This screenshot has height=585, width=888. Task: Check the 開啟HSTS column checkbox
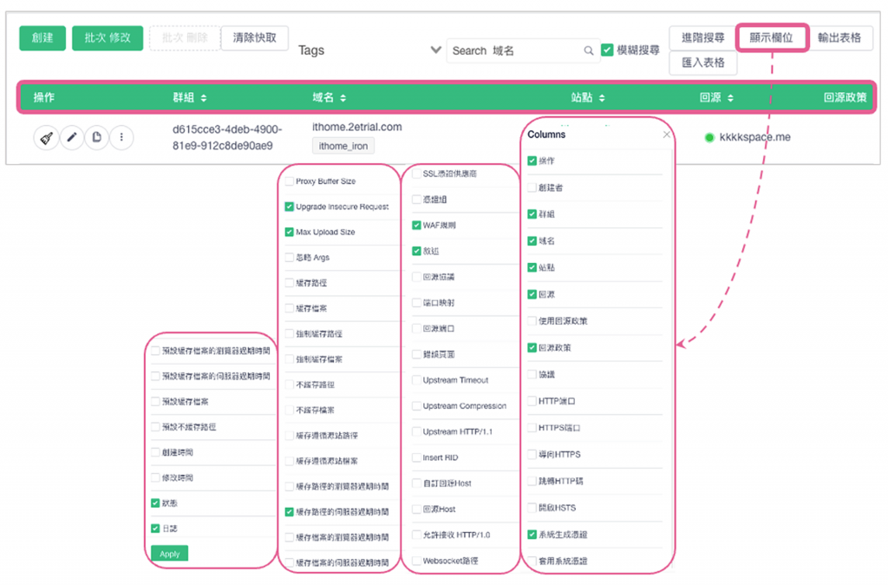[x=532, y=508]
